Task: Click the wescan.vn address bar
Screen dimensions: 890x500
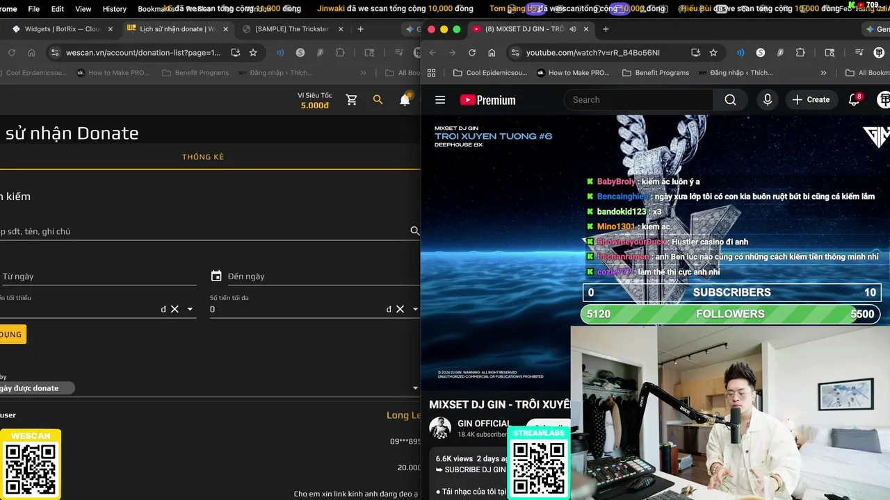Action: [x=143, y=53]
